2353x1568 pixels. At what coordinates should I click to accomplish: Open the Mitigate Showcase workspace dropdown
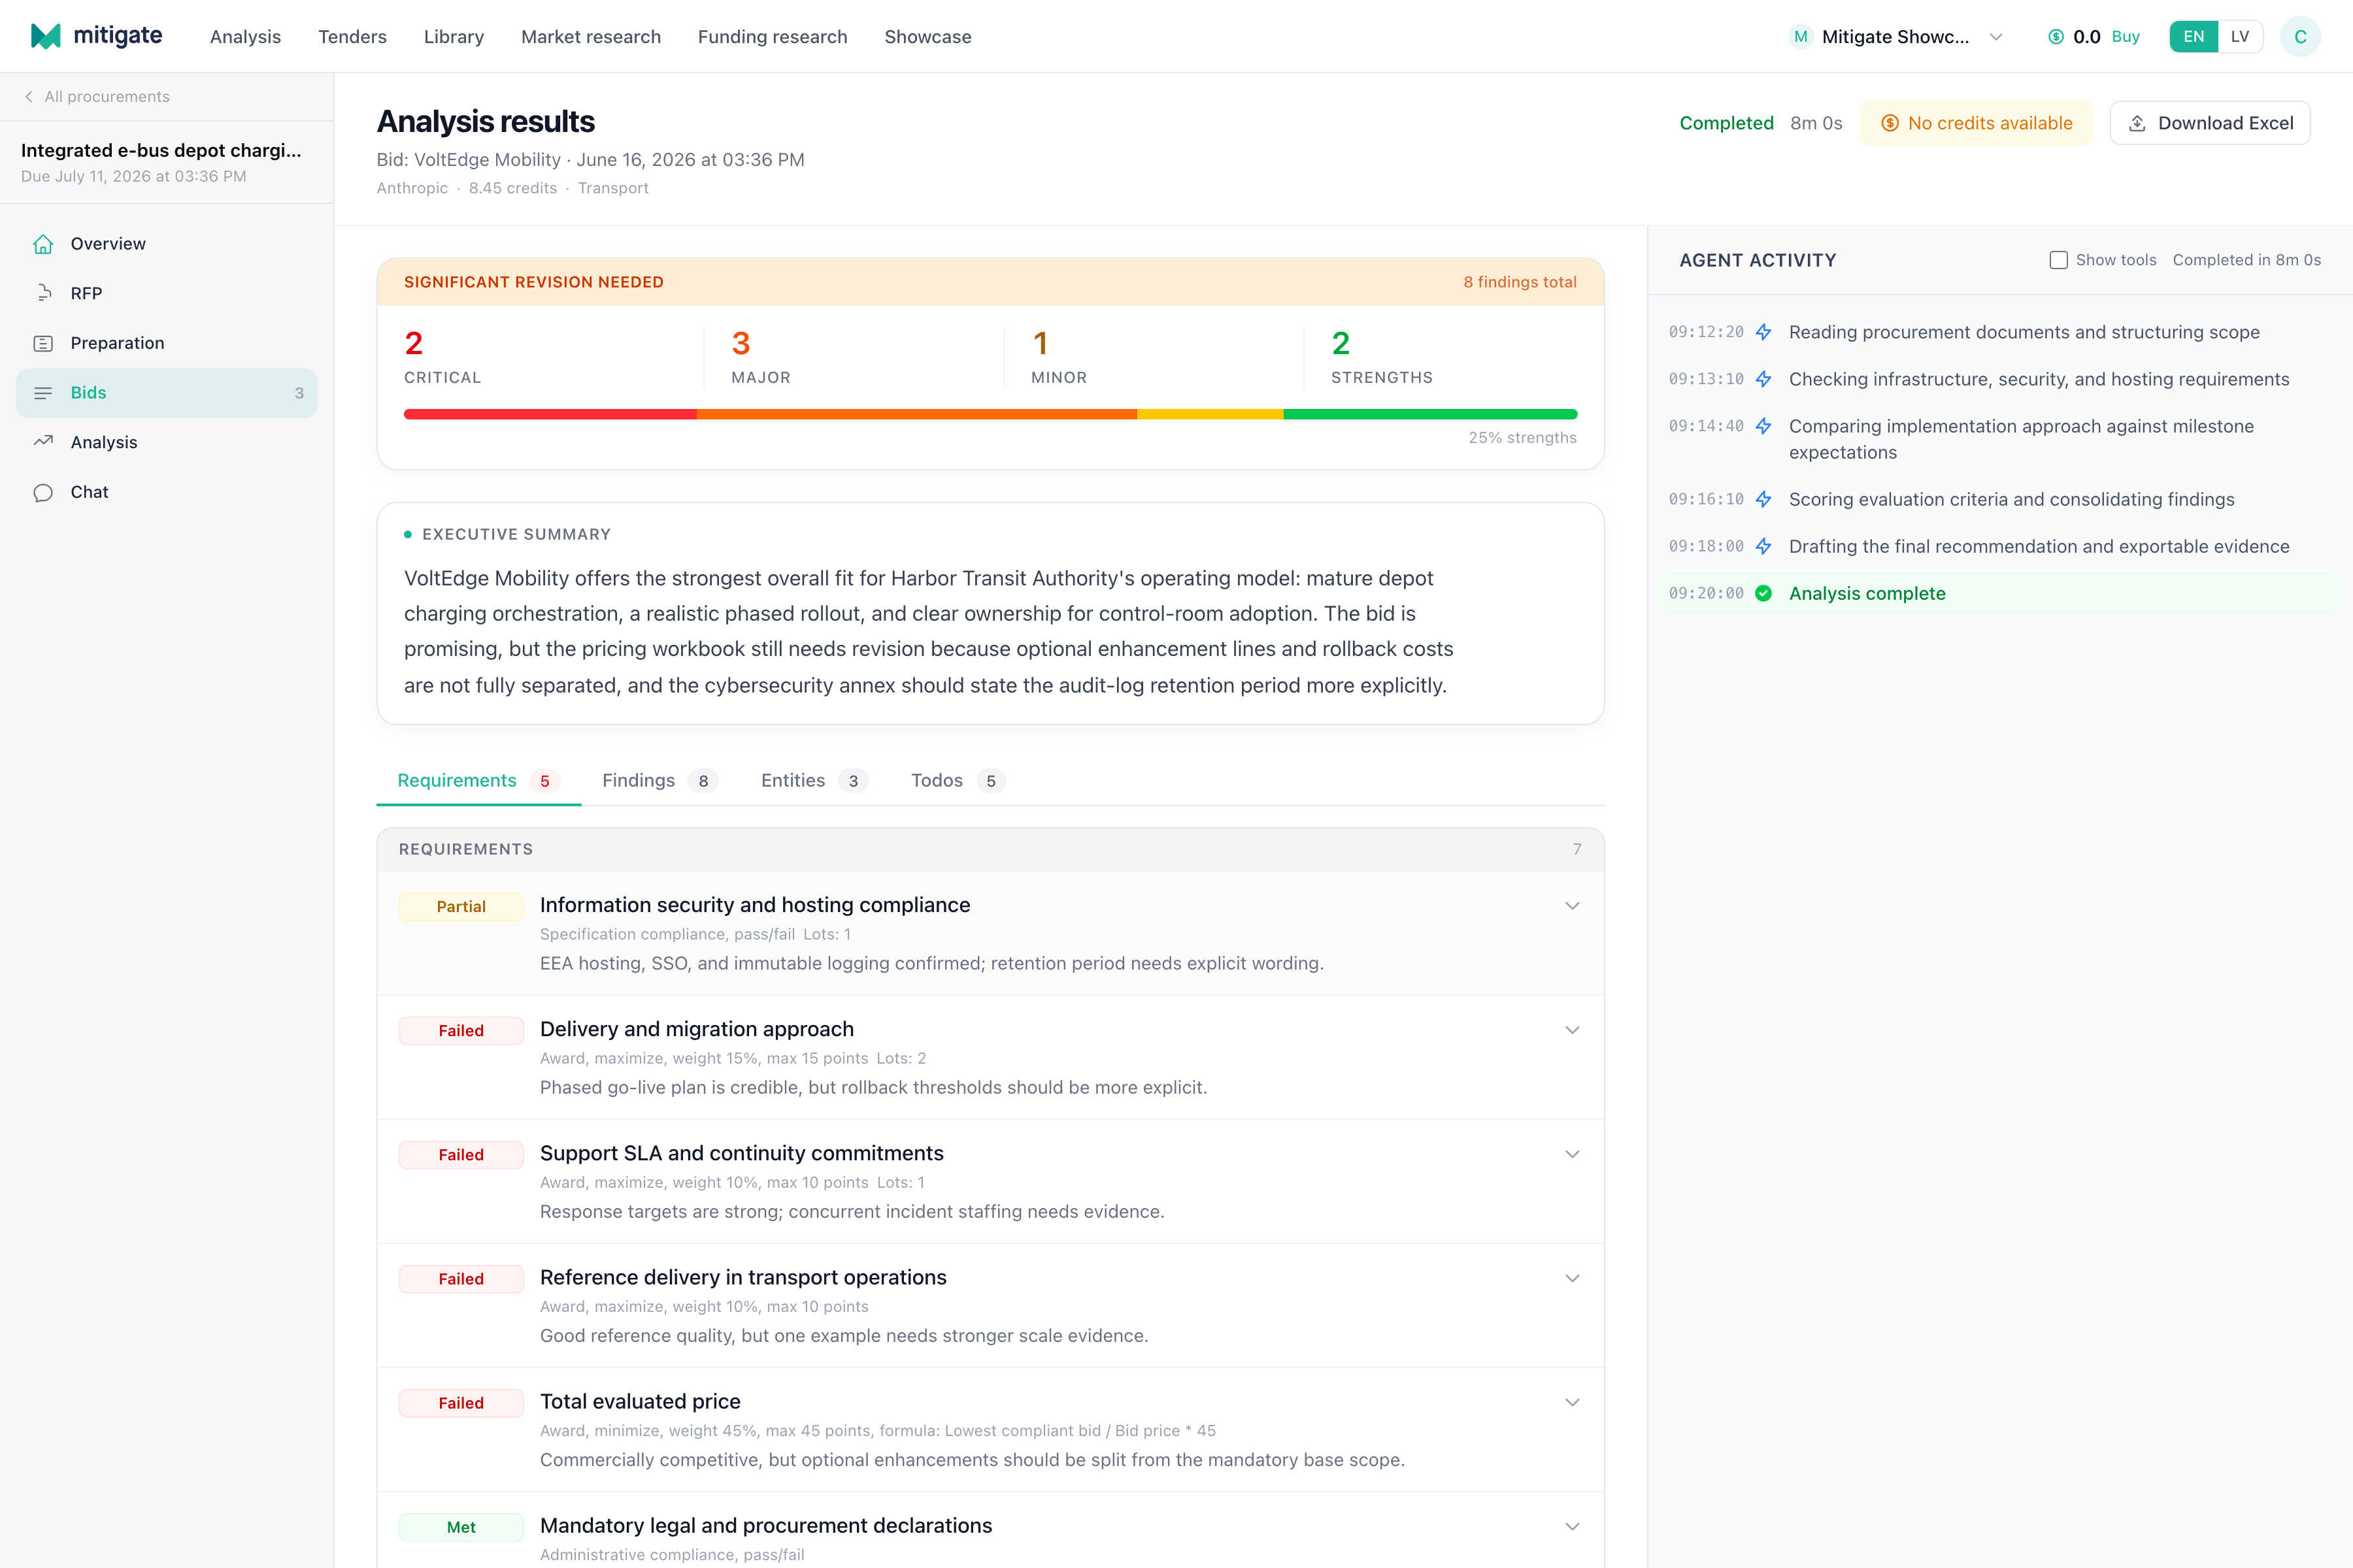[x=1896, y=37]
